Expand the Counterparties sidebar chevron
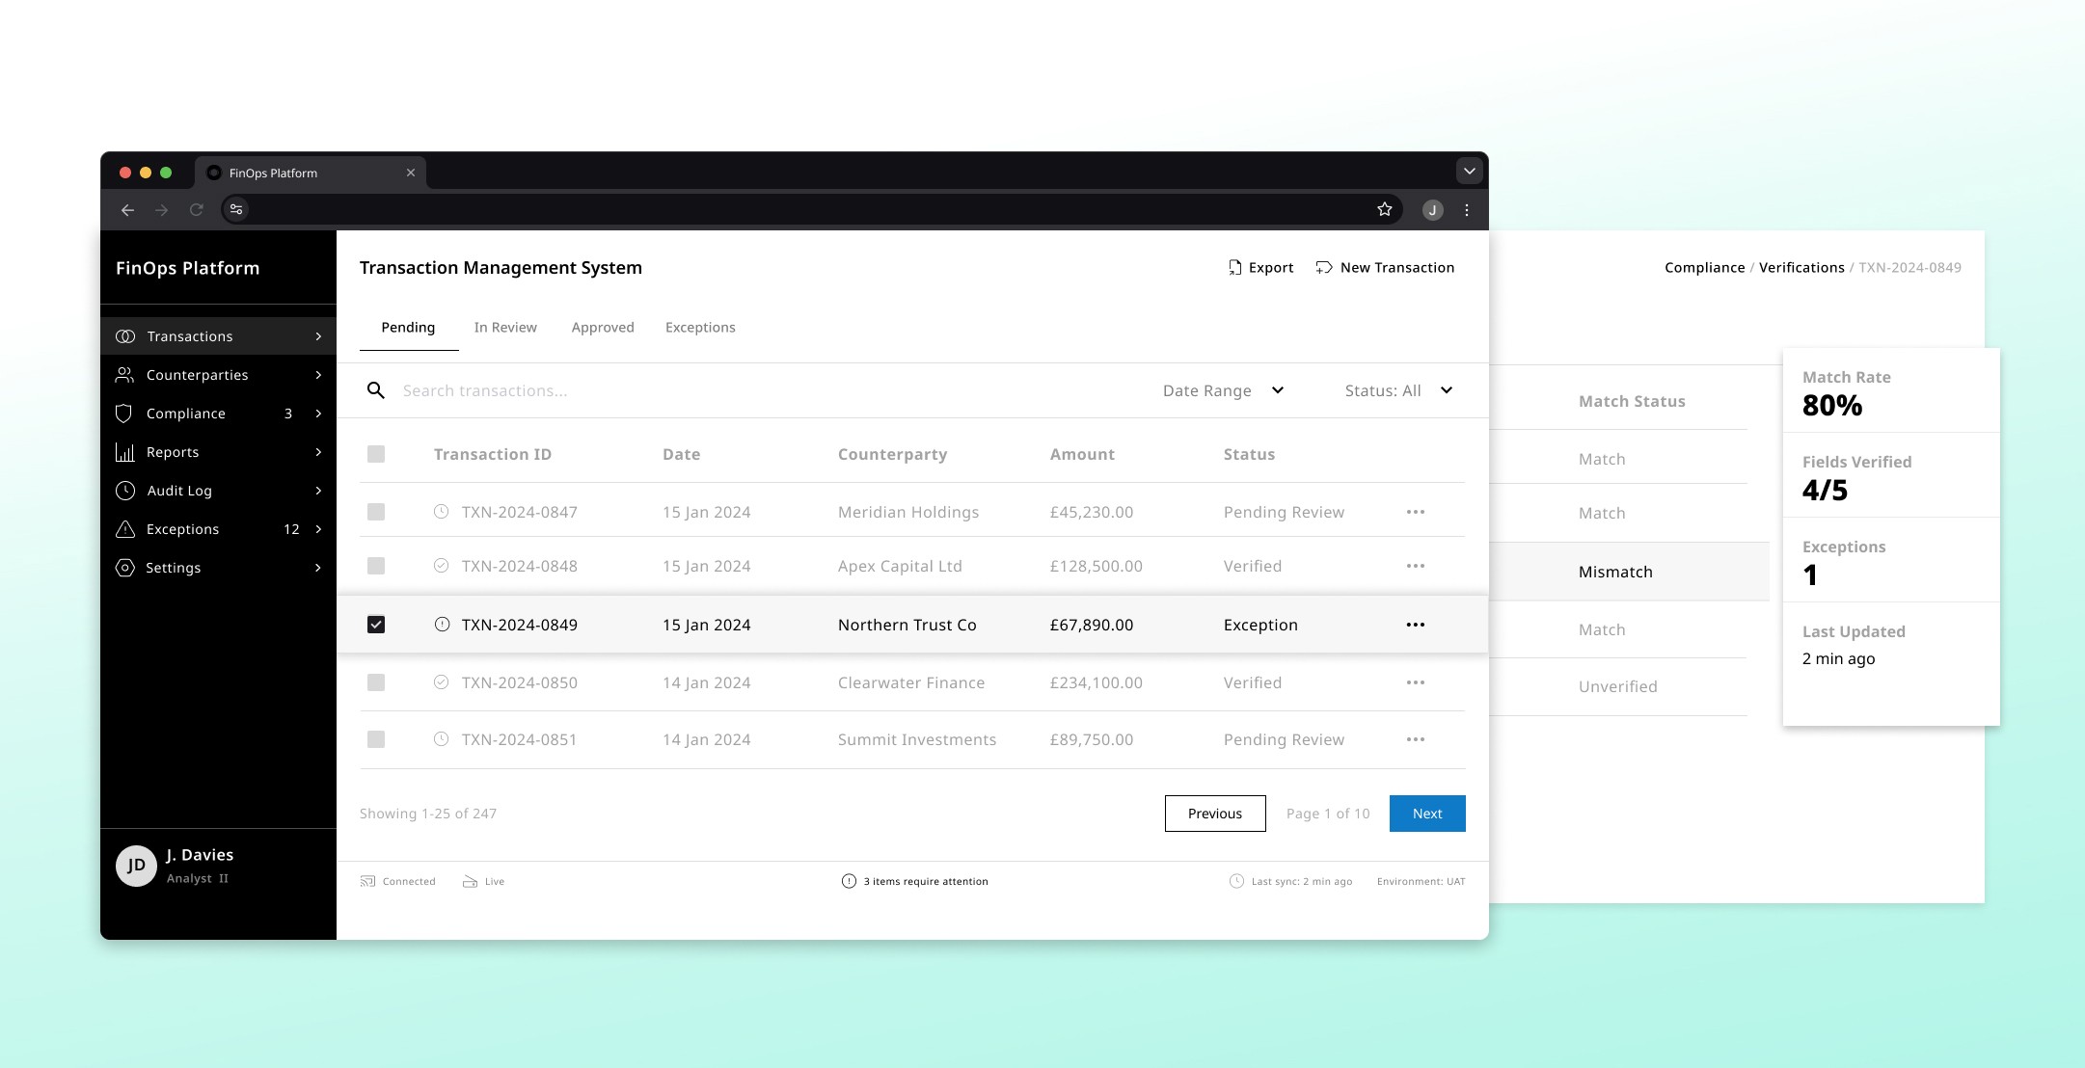The height and width of the screenshot is (1068, 2085). coord(318,375)
